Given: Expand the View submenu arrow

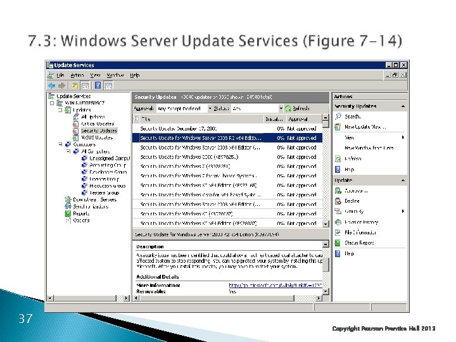Looking at the screenshot, I should point(403,137).
